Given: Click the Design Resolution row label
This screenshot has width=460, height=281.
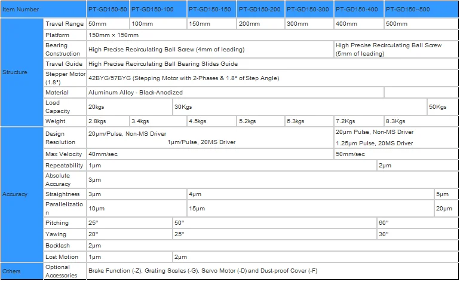Looking at the screenshot, I should point(60,138).
